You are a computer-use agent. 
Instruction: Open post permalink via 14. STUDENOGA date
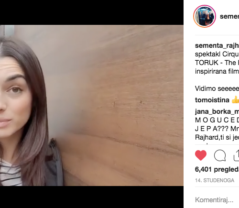click(215, 180)
